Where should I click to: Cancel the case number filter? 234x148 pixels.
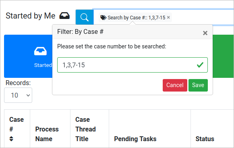(x=175, y=85)
